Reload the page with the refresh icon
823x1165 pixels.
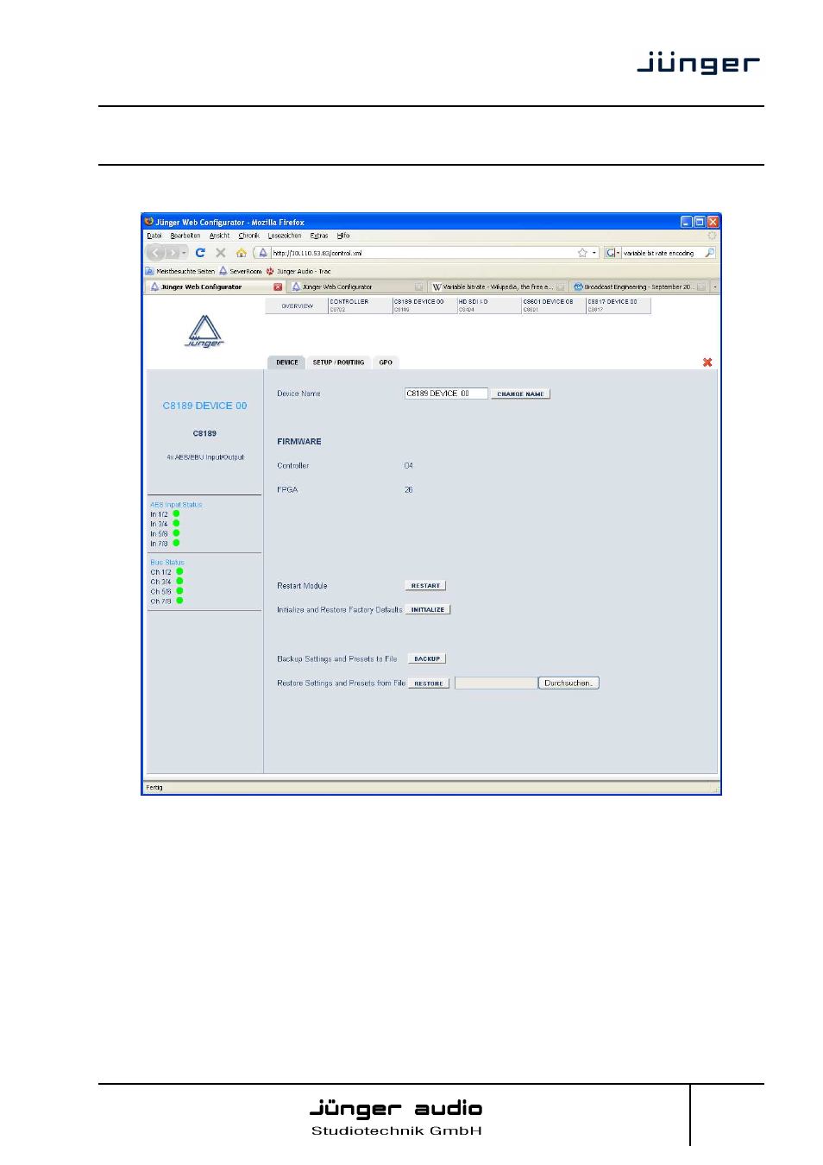point(200,253)
